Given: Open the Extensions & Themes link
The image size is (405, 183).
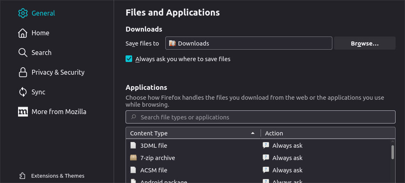Looking at the screenshot, I should (x=58, y=176).
